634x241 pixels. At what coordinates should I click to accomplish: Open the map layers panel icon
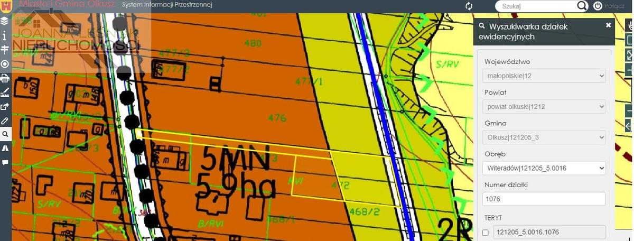[5, 21]
